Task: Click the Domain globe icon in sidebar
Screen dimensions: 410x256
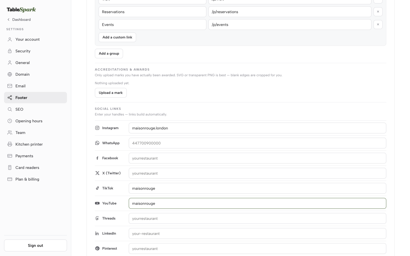Action: [x=10, y=75]
